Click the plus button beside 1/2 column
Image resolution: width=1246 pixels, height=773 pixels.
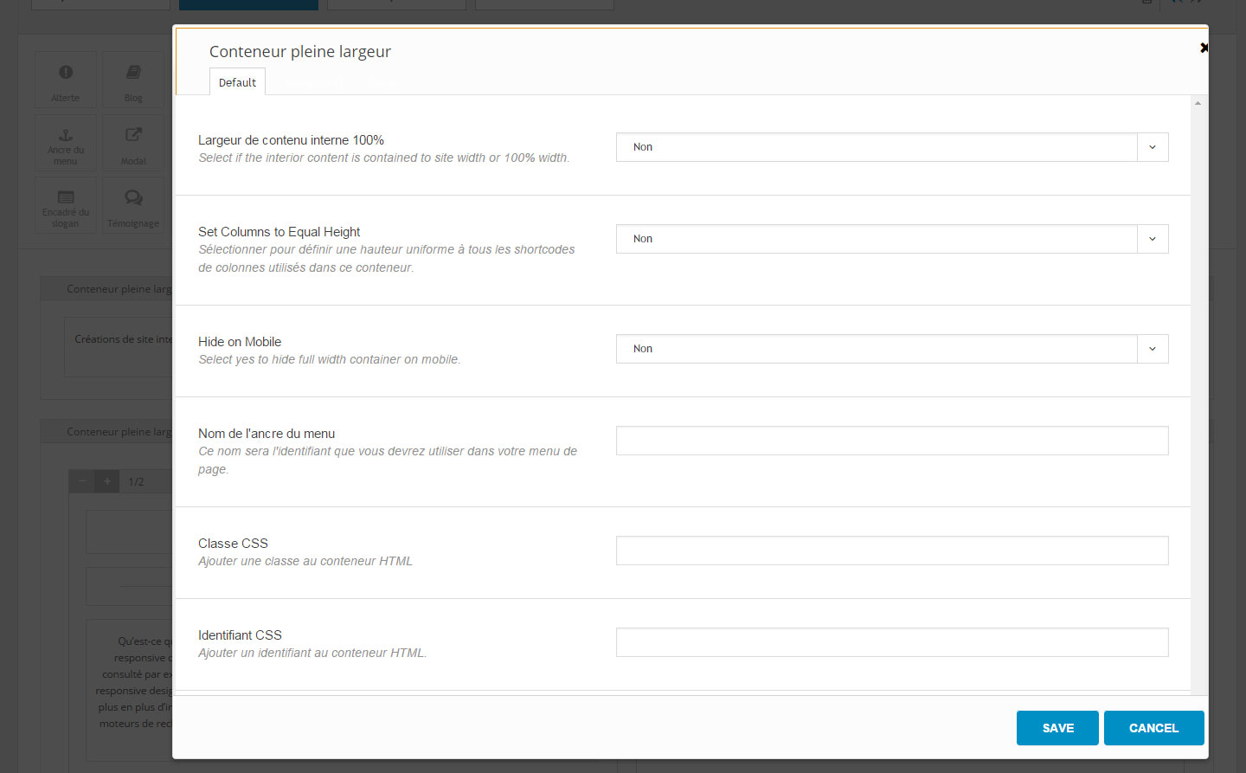(107, 481)
